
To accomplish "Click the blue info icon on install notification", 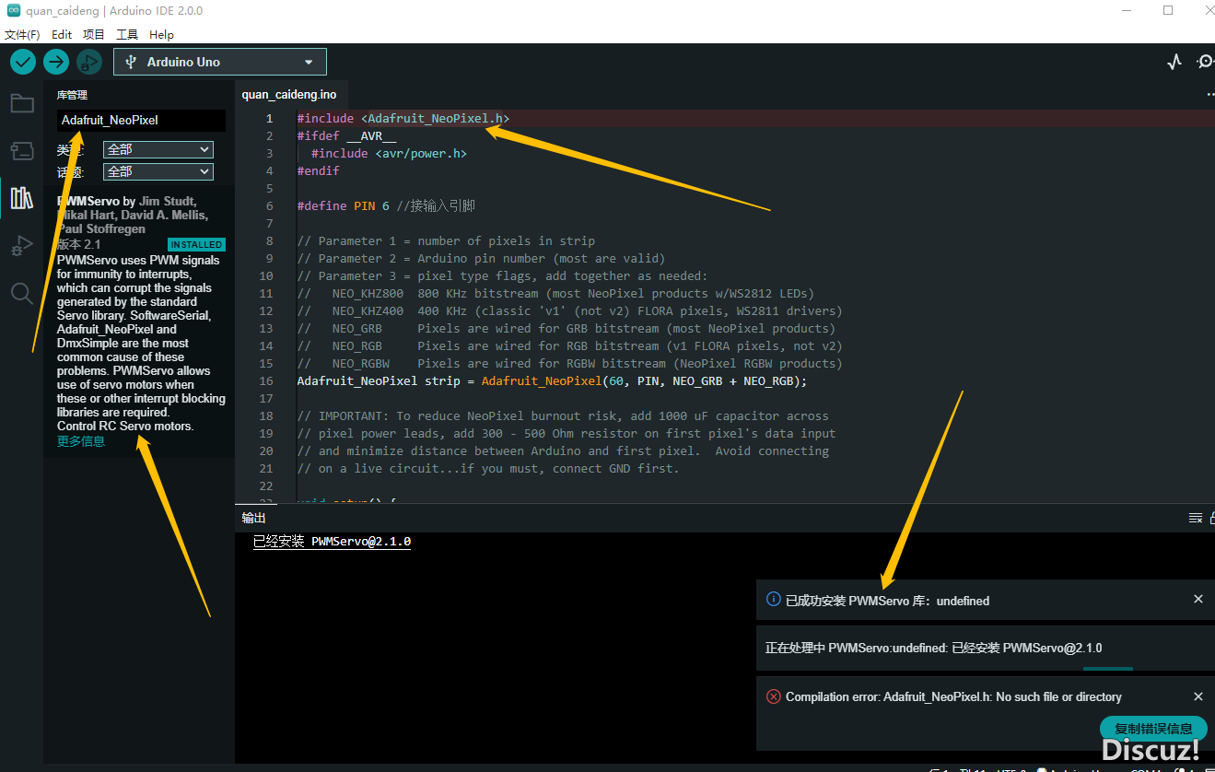I will 774,600.
